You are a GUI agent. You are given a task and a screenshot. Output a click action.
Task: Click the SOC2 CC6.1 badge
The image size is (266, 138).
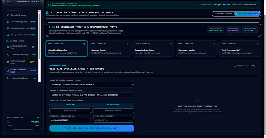tap(250, 30)
